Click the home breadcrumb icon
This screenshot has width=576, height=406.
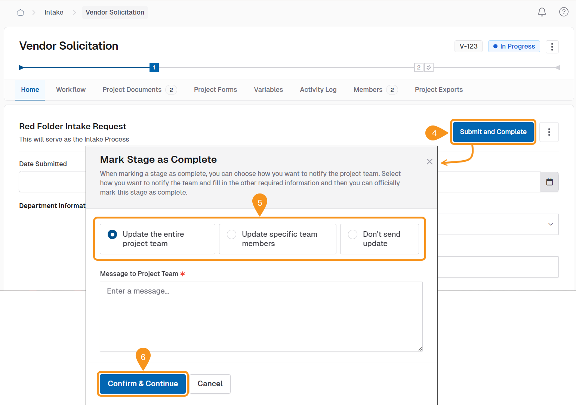click(20, 12)
